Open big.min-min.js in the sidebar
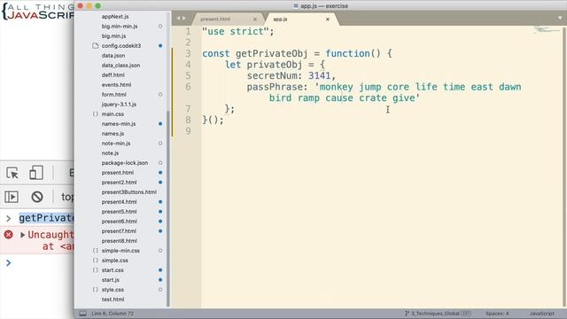The image size is (567, 319). tap(120, 27)
